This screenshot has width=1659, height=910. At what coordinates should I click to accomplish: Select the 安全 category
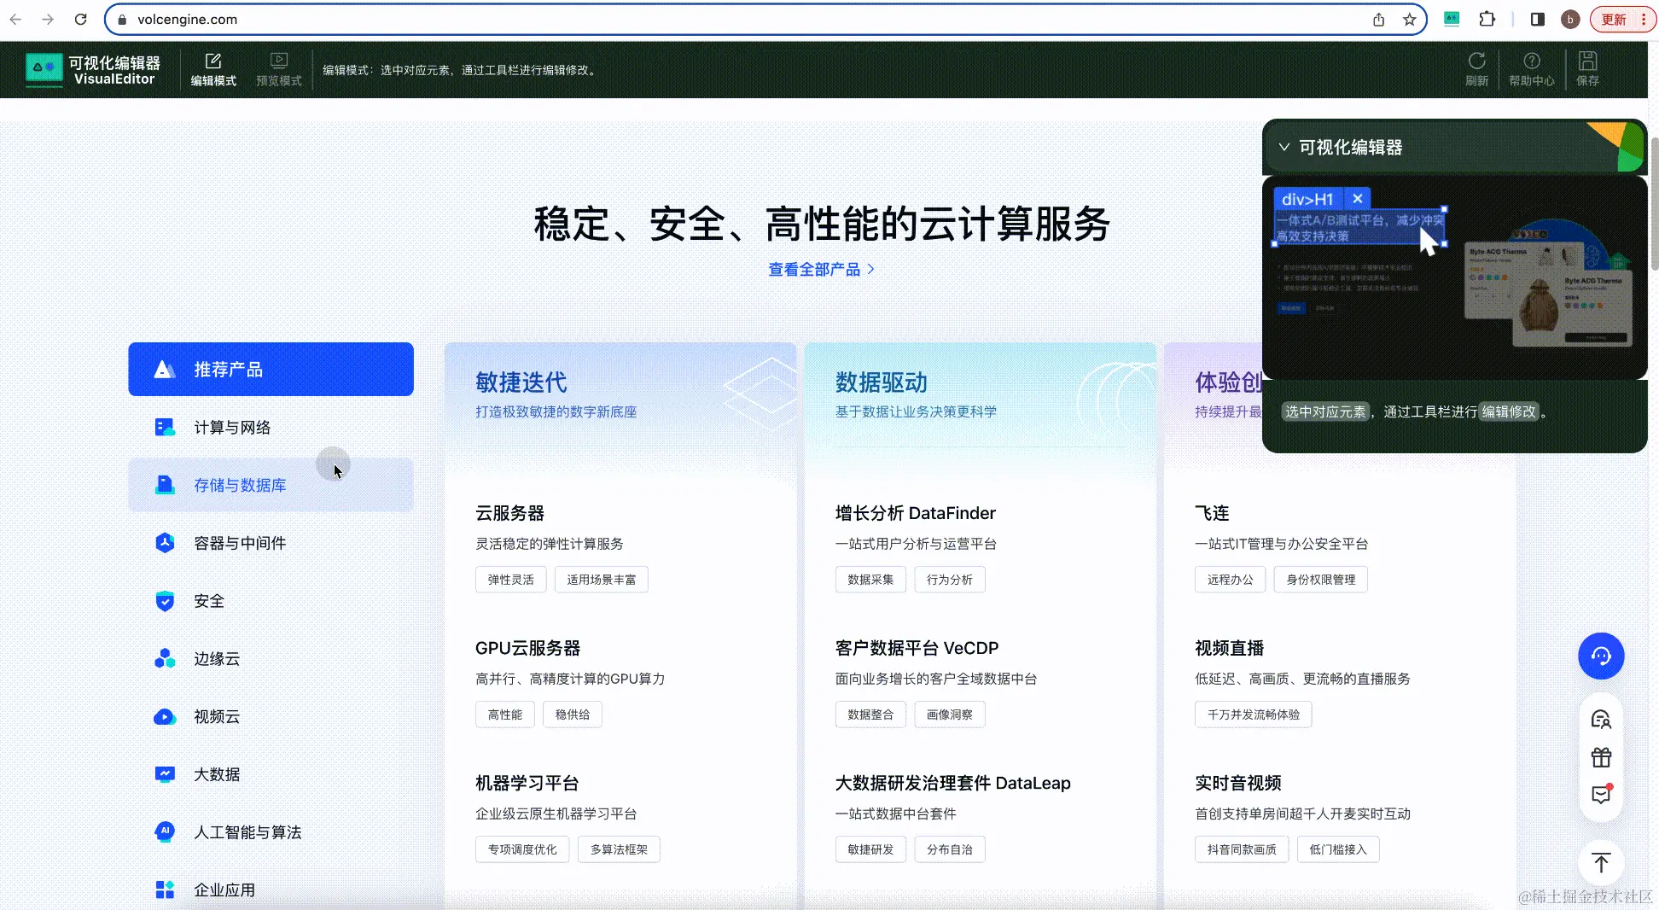pyautogui.click(x=271, y=601)
